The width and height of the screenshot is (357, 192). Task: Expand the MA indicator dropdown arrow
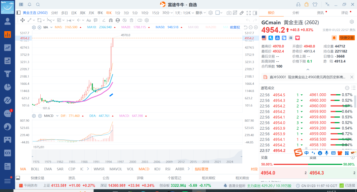pyautogui.click(x=52, y=27)
